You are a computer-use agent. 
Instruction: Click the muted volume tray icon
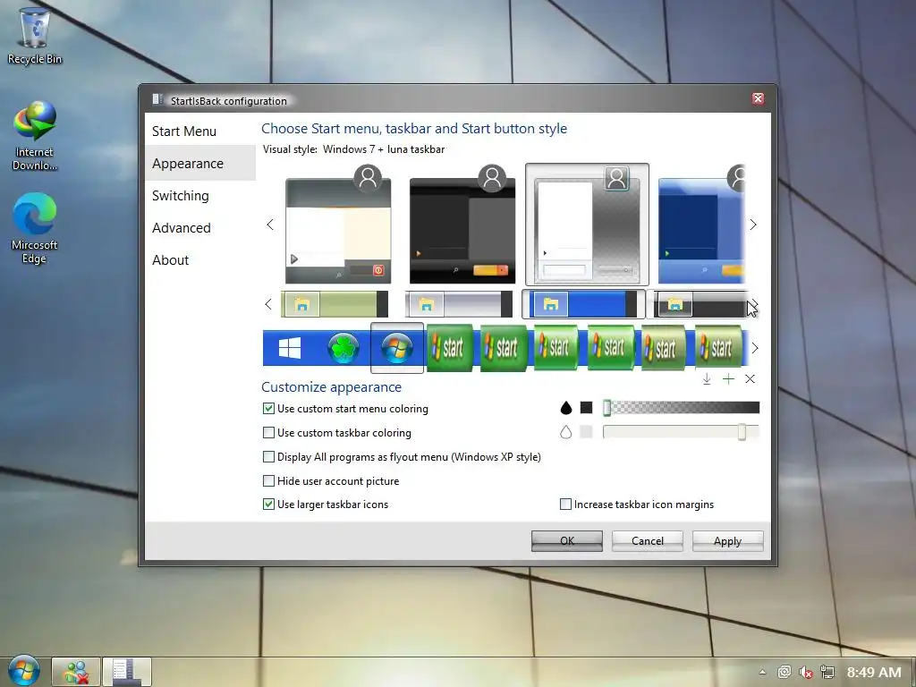tap(806, 673)
